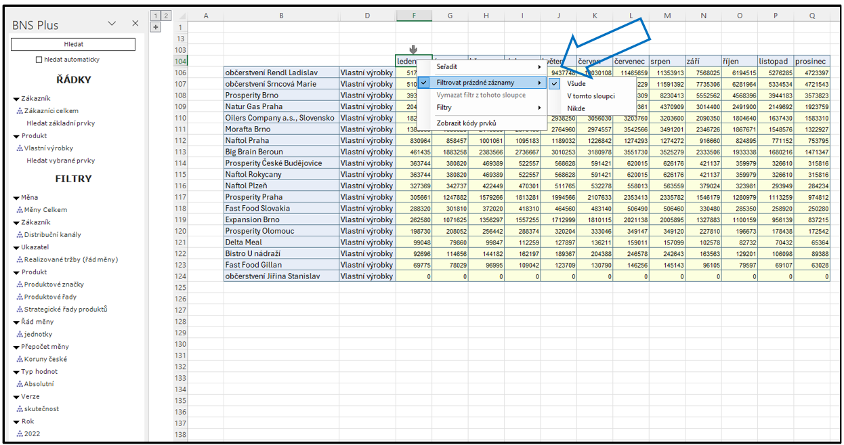This screenshot has width=844, height=445.
Task: Choose the Nikde submenu option
Action: 591,108
